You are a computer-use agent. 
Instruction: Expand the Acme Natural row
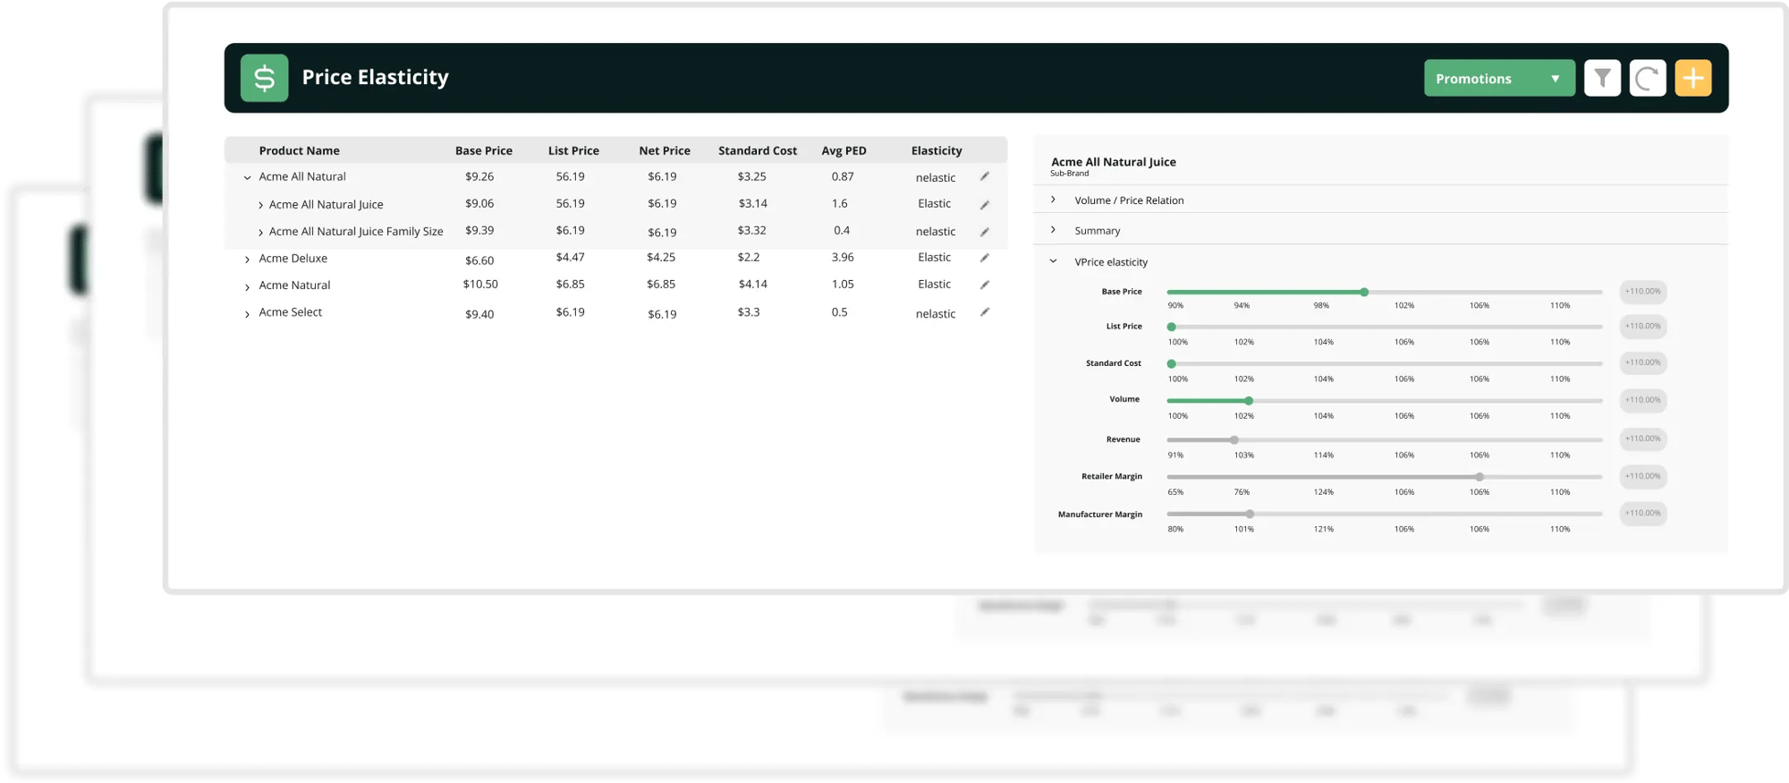tap(247, 287)
